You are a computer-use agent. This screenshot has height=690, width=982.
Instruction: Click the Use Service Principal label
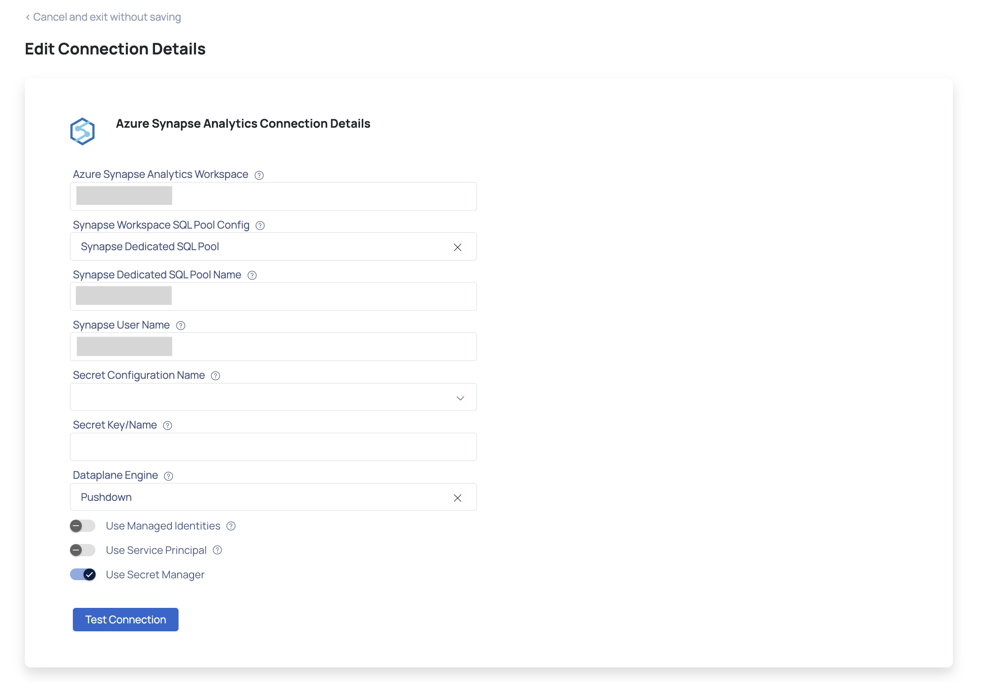tap(156, 551)
